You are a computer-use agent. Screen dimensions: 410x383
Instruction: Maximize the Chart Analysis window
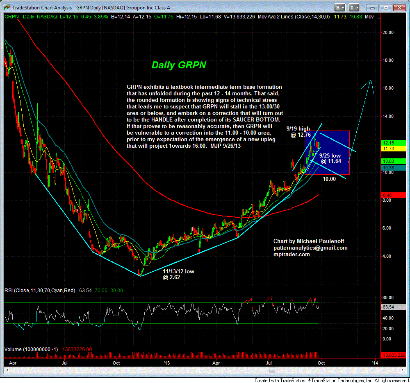386,7
